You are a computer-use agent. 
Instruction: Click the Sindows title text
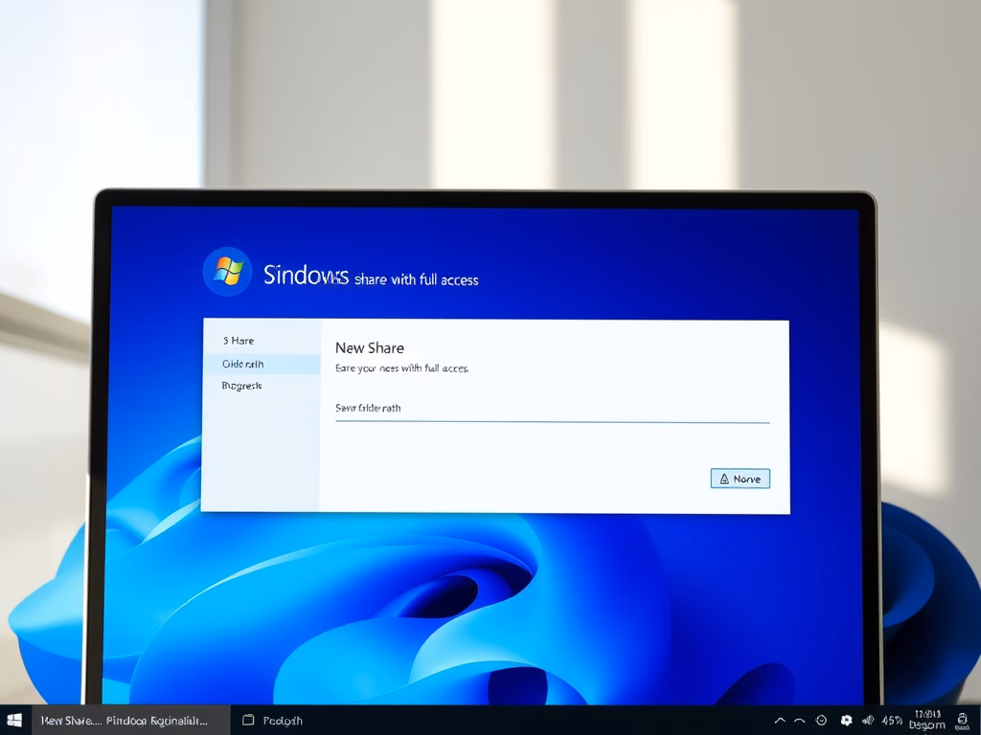click(x=306, y=275)
